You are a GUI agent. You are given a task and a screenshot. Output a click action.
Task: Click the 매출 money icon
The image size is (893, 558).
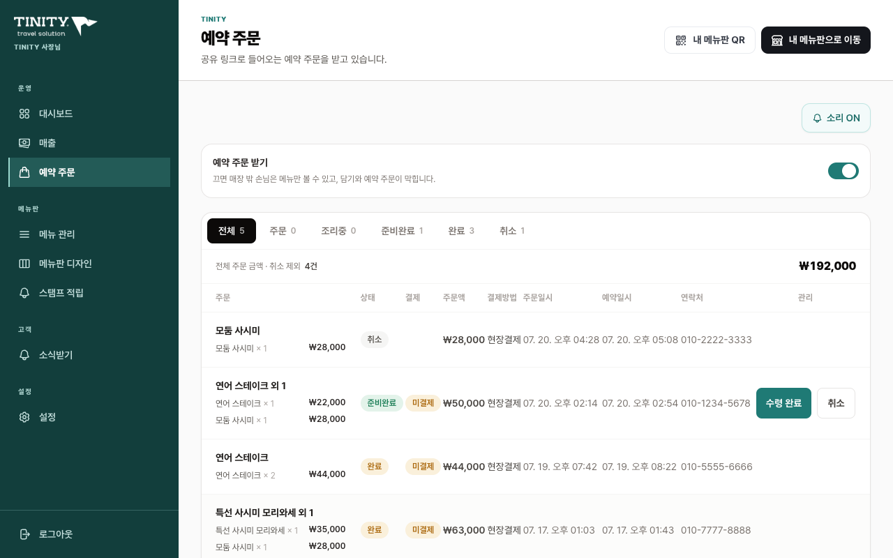pos(24,143)
